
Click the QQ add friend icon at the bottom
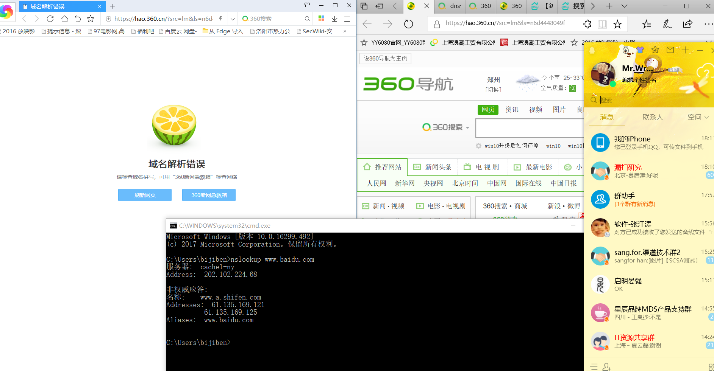607,366
